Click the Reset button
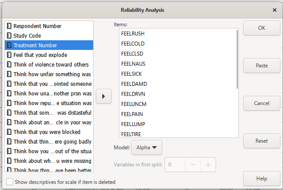283x190 pixels. (262, 141)
